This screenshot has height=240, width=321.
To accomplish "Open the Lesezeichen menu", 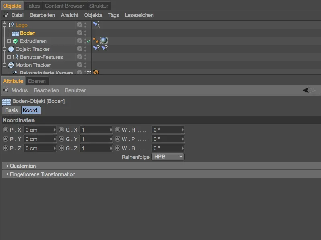I will coord(139,15).
